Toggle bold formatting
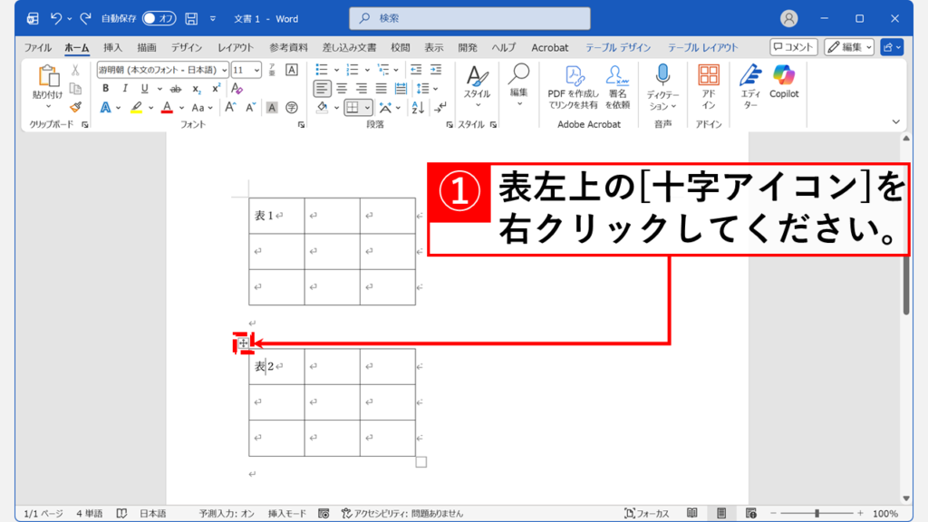The image size is (928, 522). tap(105, 88)
